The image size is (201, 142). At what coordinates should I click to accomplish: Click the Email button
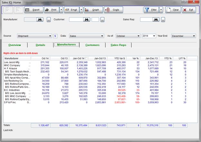(72, 10)
